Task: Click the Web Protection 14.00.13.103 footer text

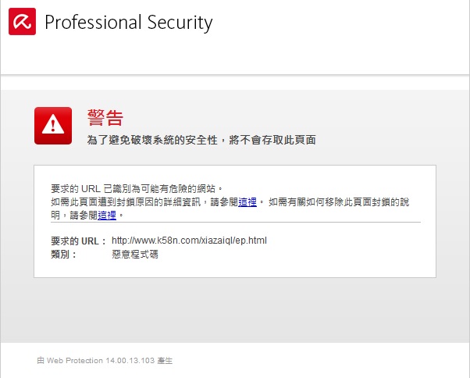Action: 105,360
